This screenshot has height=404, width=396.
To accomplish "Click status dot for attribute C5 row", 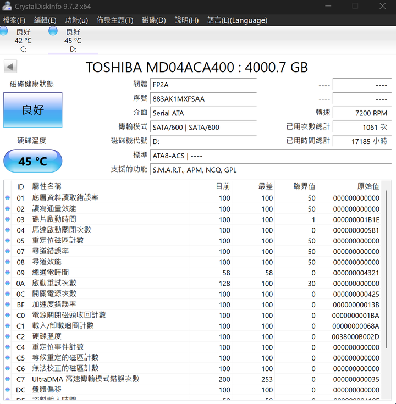I will pos(8,358).
